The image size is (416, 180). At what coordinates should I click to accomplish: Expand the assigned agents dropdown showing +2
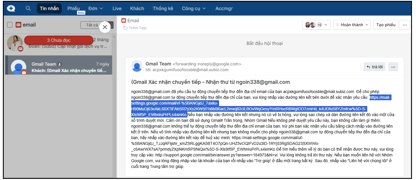tap(316, 25)
